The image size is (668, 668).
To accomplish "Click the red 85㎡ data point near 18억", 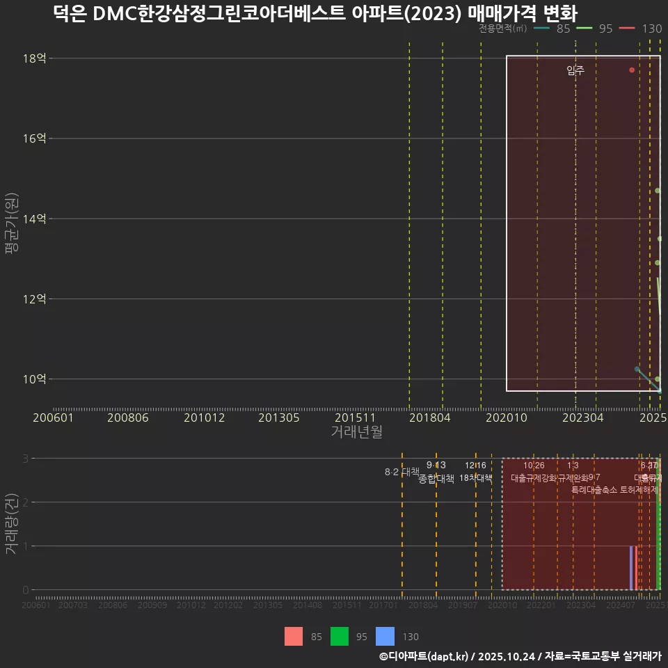I will [x=631, y=70].
